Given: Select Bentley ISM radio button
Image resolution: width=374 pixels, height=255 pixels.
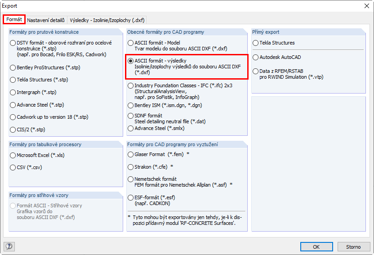Looking at the screenshot, I should 130,106.
